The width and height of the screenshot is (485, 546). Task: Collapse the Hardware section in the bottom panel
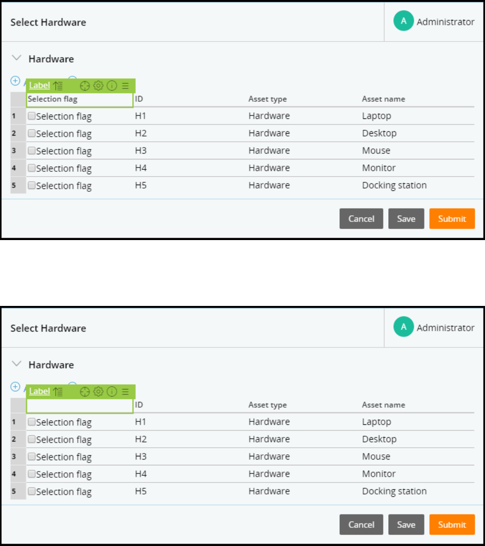(x=17, y=364)
